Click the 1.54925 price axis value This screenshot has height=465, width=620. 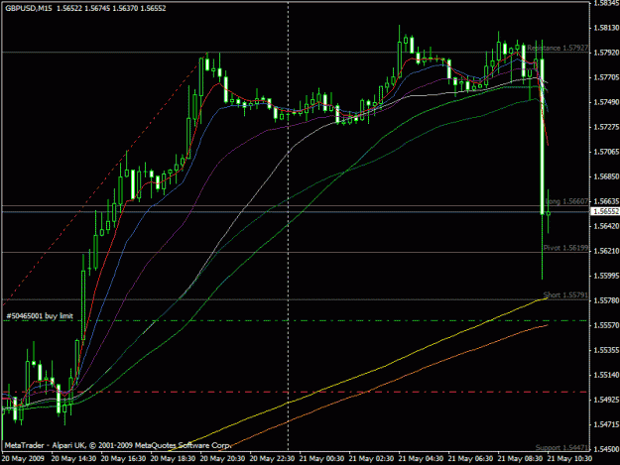[606, 400]
